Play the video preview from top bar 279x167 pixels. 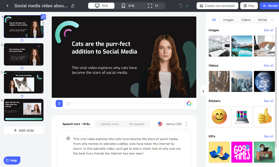249,6
